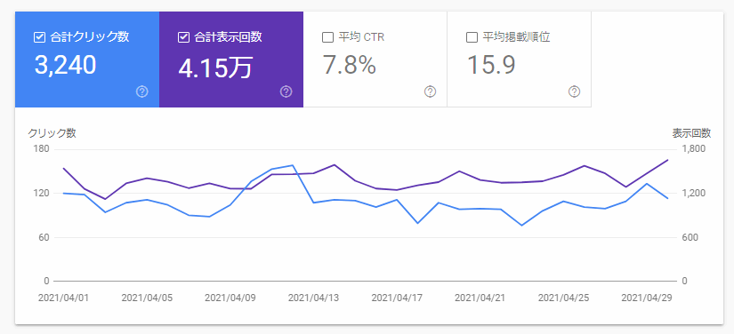734x334 pixels.
Task: Click the 15.9 average position value
Action: [491, 65]
